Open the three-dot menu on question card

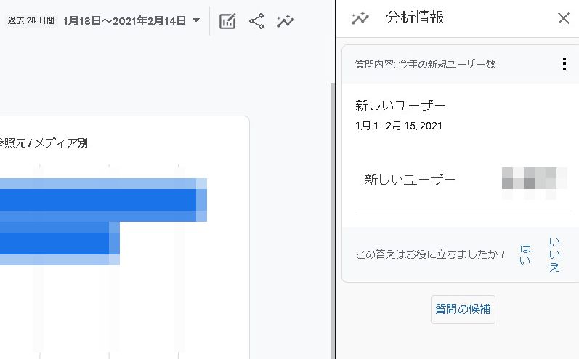point(564,64)
